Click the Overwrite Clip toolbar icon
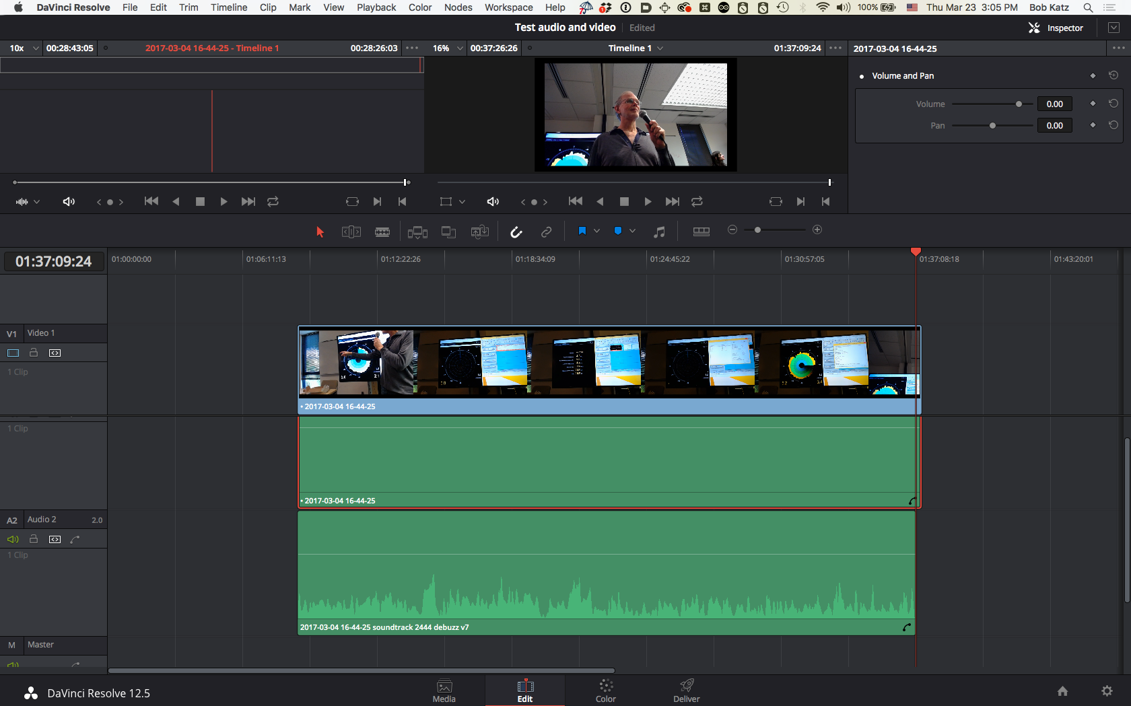Screen dimensions: 1131x706 coord(448,232)
